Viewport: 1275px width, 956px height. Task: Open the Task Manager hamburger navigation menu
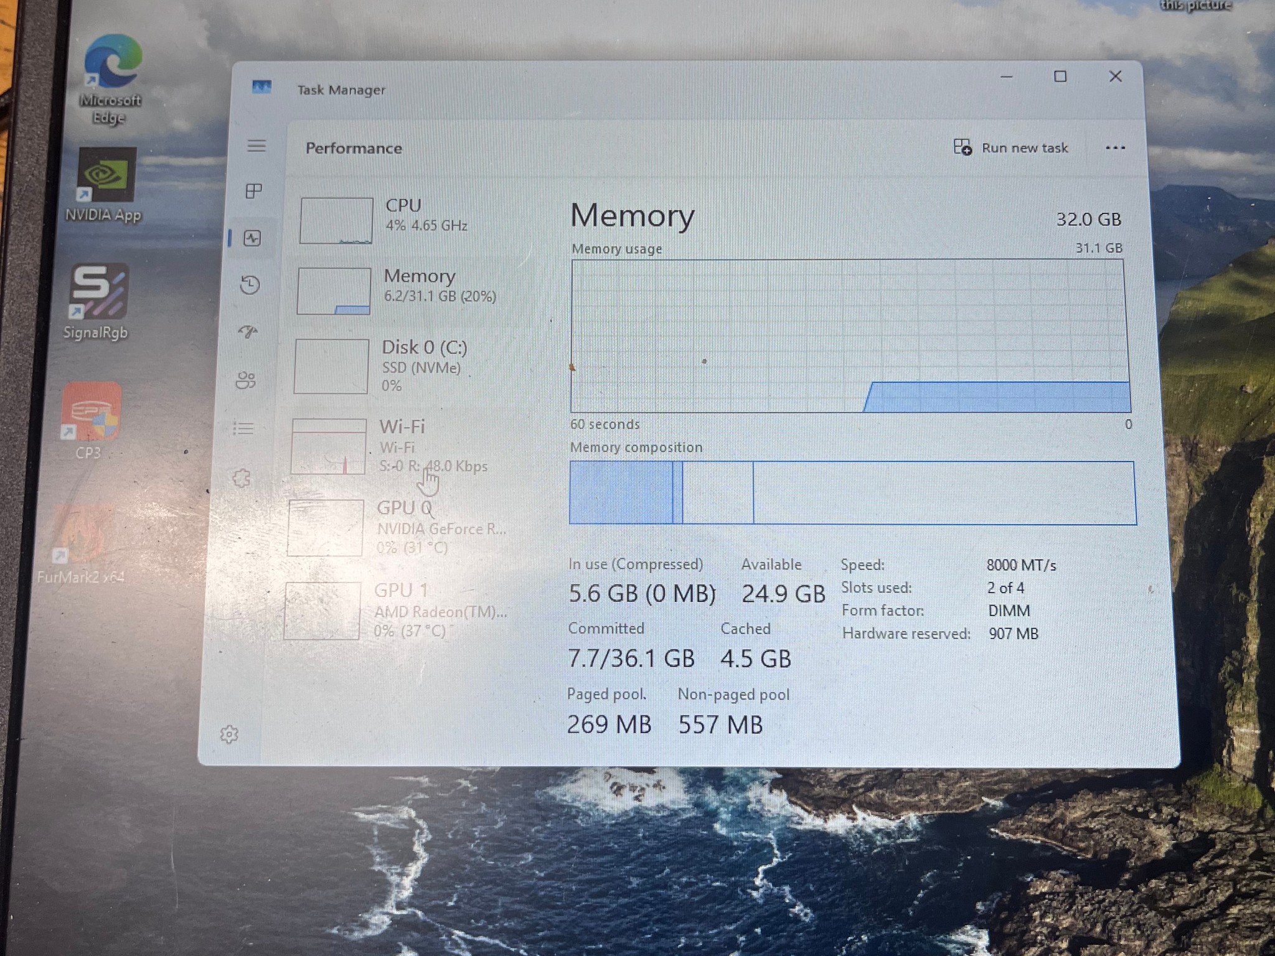pyautogui.click(x=256, y=146)
